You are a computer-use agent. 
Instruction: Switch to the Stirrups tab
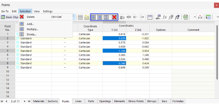pos(152,101)
